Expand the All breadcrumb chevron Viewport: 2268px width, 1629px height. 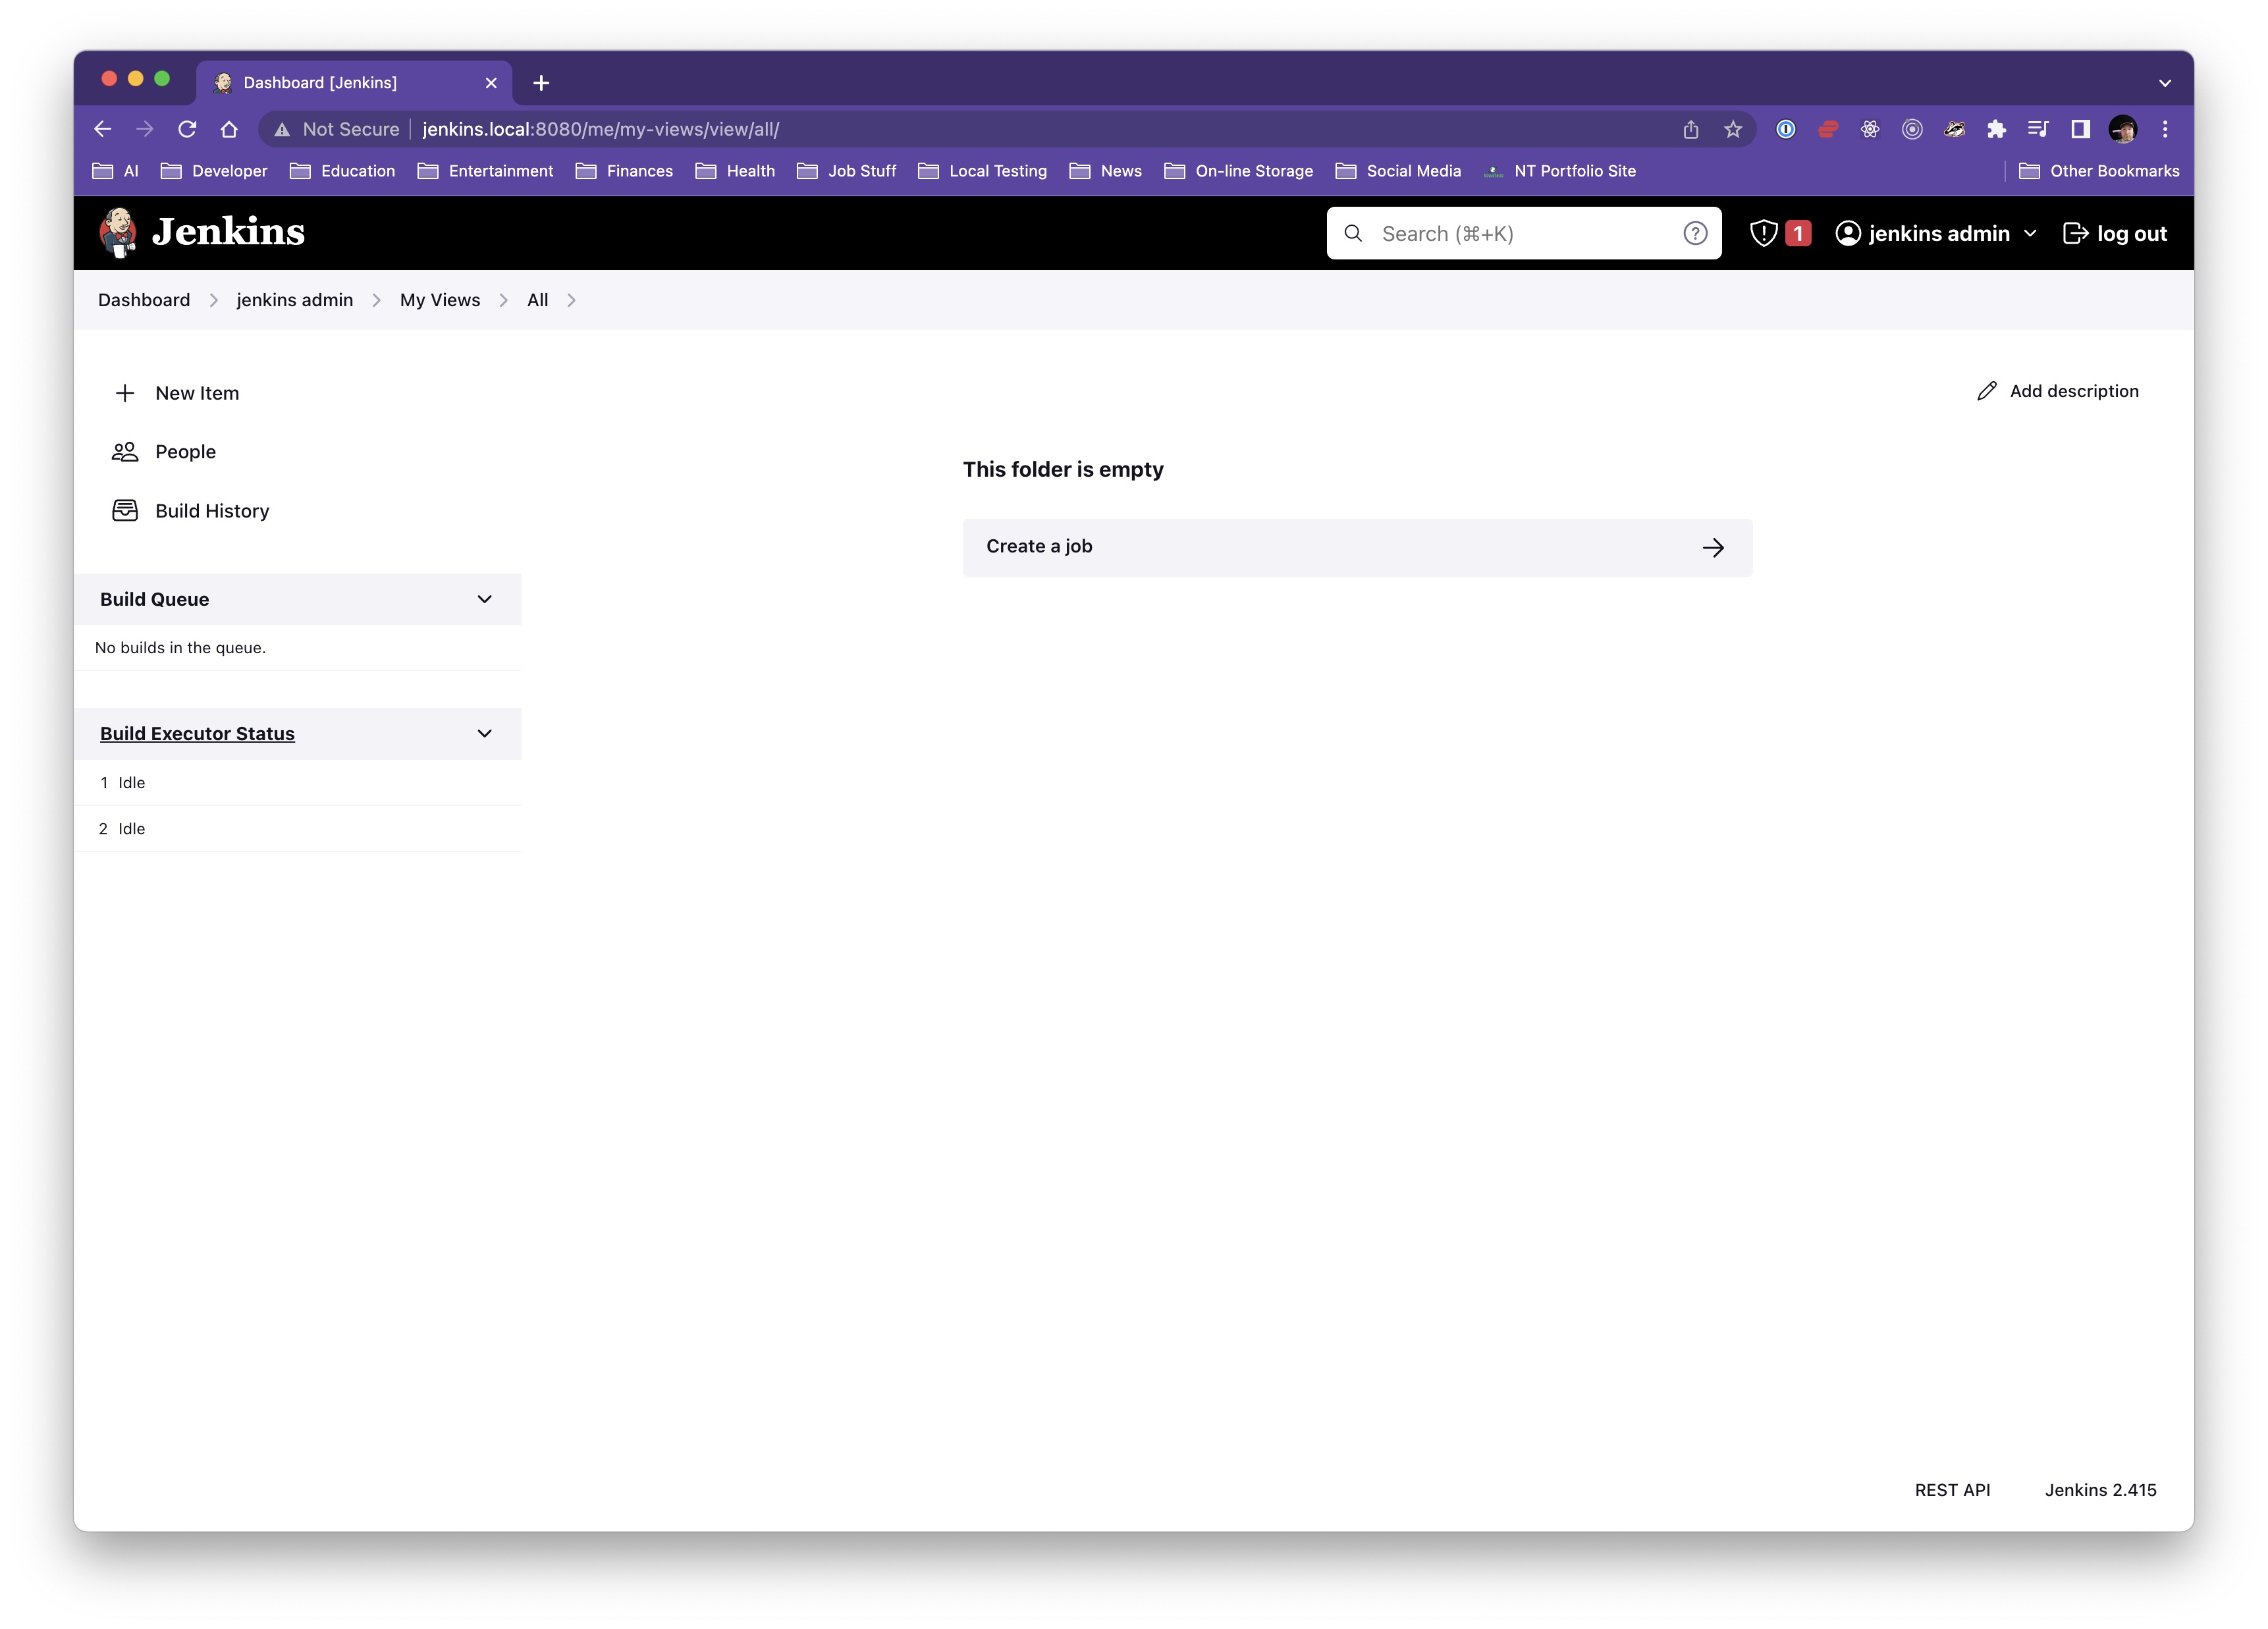(x=571, y=300)
